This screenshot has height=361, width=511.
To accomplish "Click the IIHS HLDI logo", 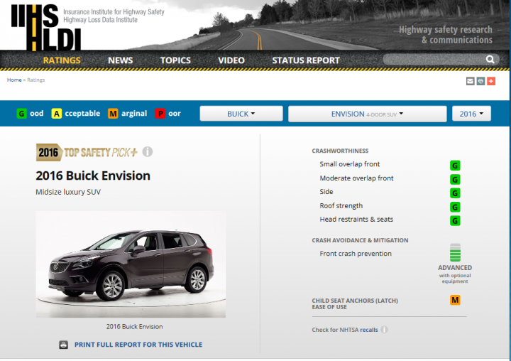I will click(x=45, y=27).
